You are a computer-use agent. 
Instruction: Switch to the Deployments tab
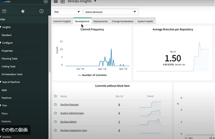click(101, 21)
